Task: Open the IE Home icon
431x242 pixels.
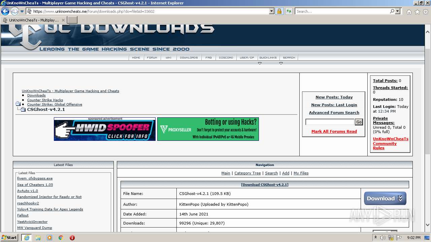Action: [x=409, y=12]
